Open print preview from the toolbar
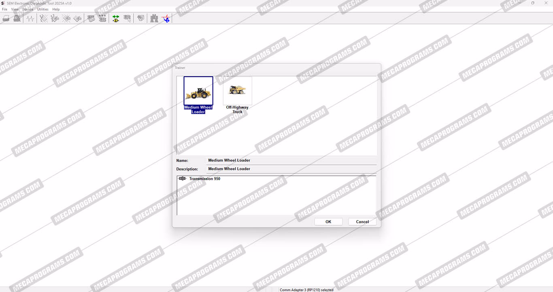The height and width of the screenshot is (292, 553). [17, 19]
